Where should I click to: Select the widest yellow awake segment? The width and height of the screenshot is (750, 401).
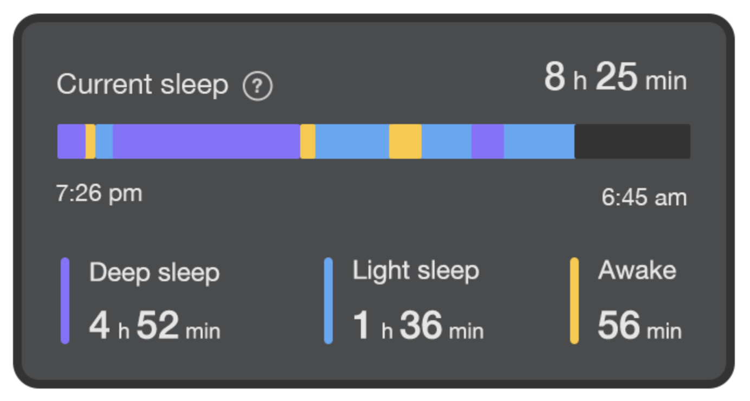click(405, 141)
